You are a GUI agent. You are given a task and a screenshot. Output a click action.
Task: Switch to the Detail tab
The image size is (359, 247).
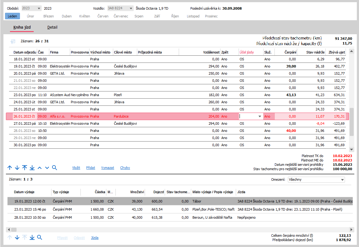pyautogui.click(x=52, y=27)
